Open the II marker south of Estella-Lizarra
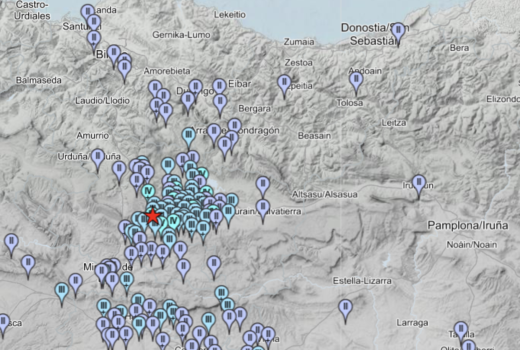Screen dimensions: 520x350 pyautogui.click(x=345, y=307)
